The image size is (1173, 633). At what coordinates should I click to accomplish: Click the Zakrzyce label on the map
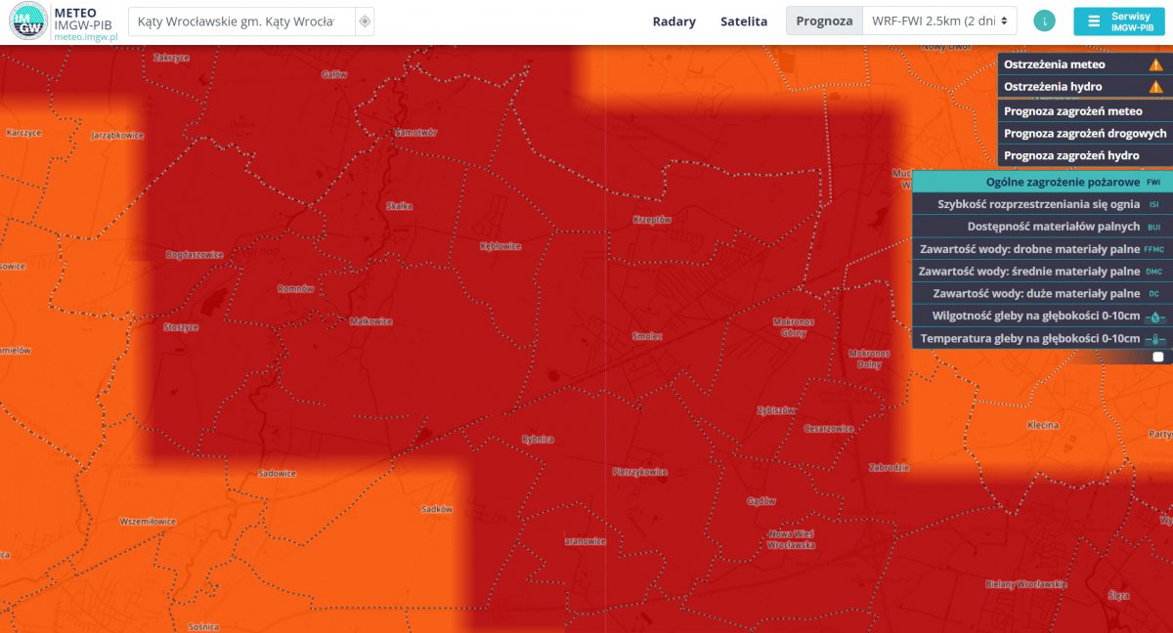(171, 58)
